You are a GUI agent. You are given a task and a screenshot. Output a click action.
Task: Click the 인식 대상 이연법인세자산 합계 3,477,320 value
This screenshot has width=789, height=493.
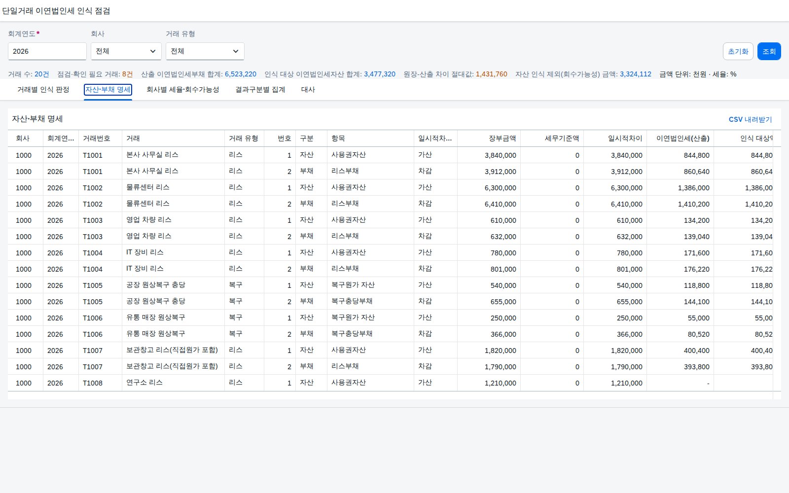tap(380, 74)
